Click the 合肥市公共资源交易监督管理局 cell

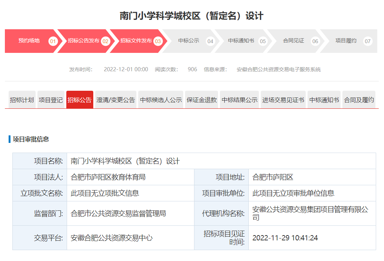(x=130, y=213)
